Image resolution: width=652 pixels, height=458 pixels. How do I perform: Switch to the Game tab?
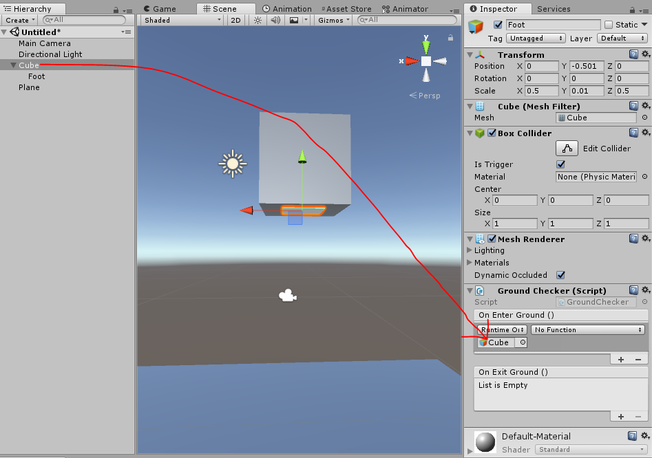click(x=160, y=9)
